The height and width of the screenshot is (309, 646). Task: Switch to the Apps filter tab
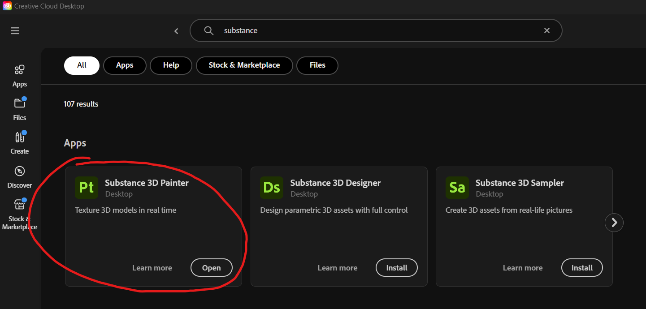pyautogui.click(x=125, y=65)
